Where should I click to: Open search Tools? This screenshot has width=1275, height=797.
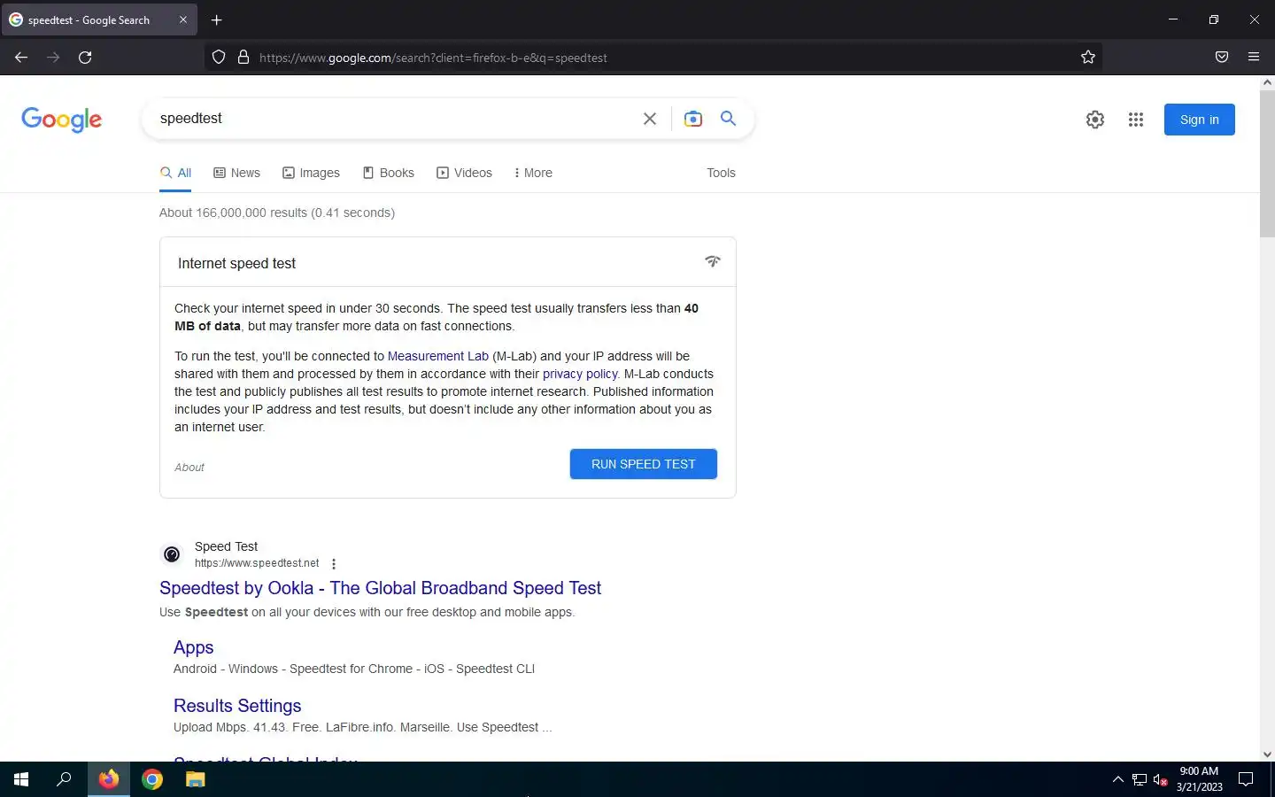721,173
